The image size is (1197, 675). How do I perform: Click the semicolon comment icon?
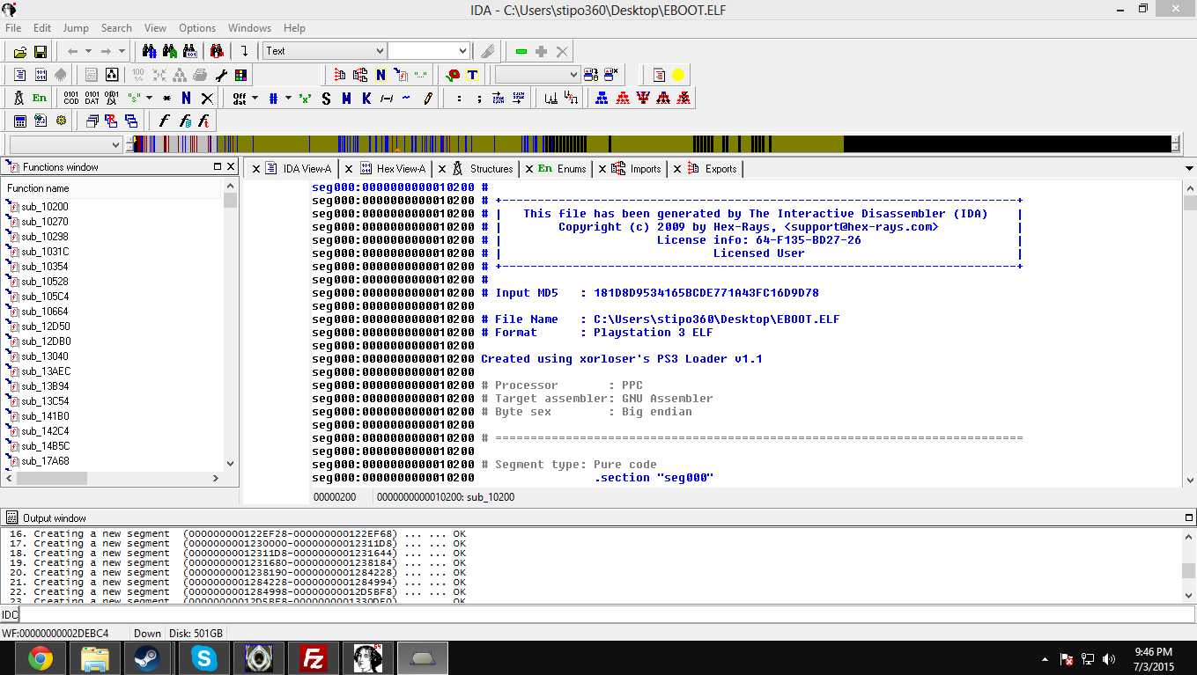pos(479,98)
